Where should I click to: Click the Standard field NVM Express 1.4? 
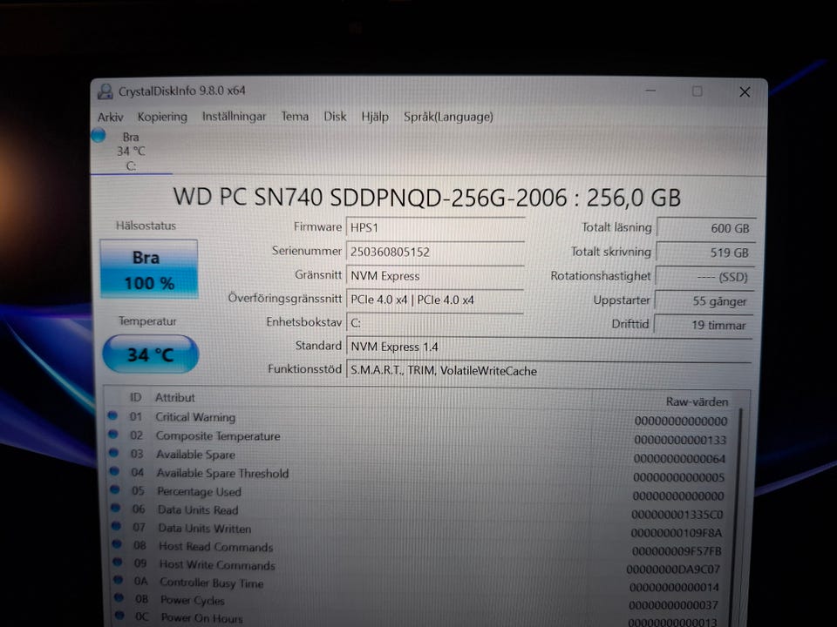(550, 347)
